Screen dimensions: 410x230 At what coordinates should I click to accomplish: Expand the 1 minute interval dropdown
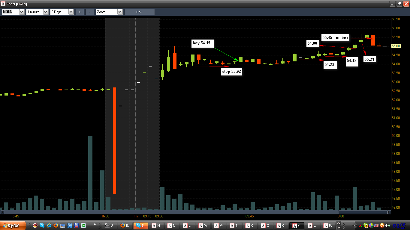37,12
